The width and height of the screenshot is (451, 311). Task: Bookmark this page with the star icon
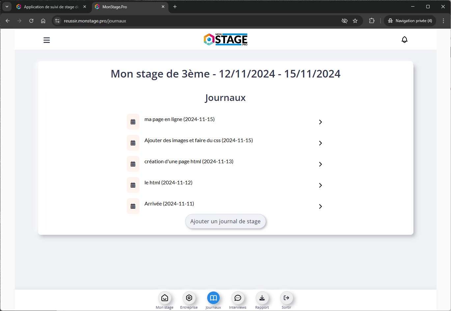(355, 21)
